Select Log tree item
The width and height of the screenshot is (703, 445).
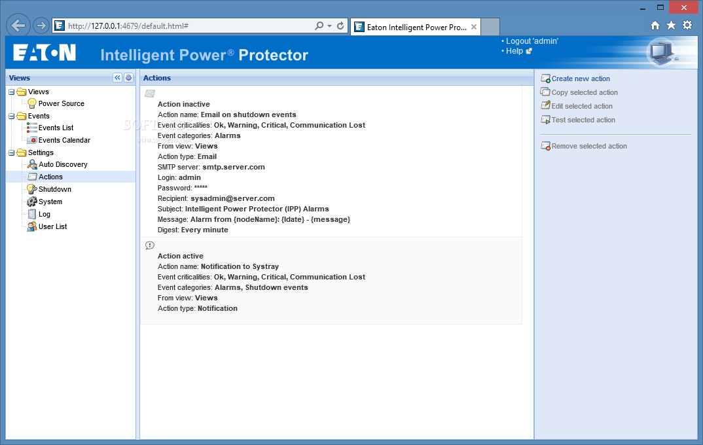[45, 214]
